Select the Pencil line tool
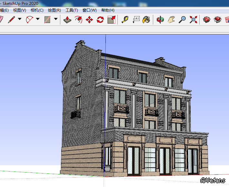This screenshot has width=229, height=187. coord(12,19)
